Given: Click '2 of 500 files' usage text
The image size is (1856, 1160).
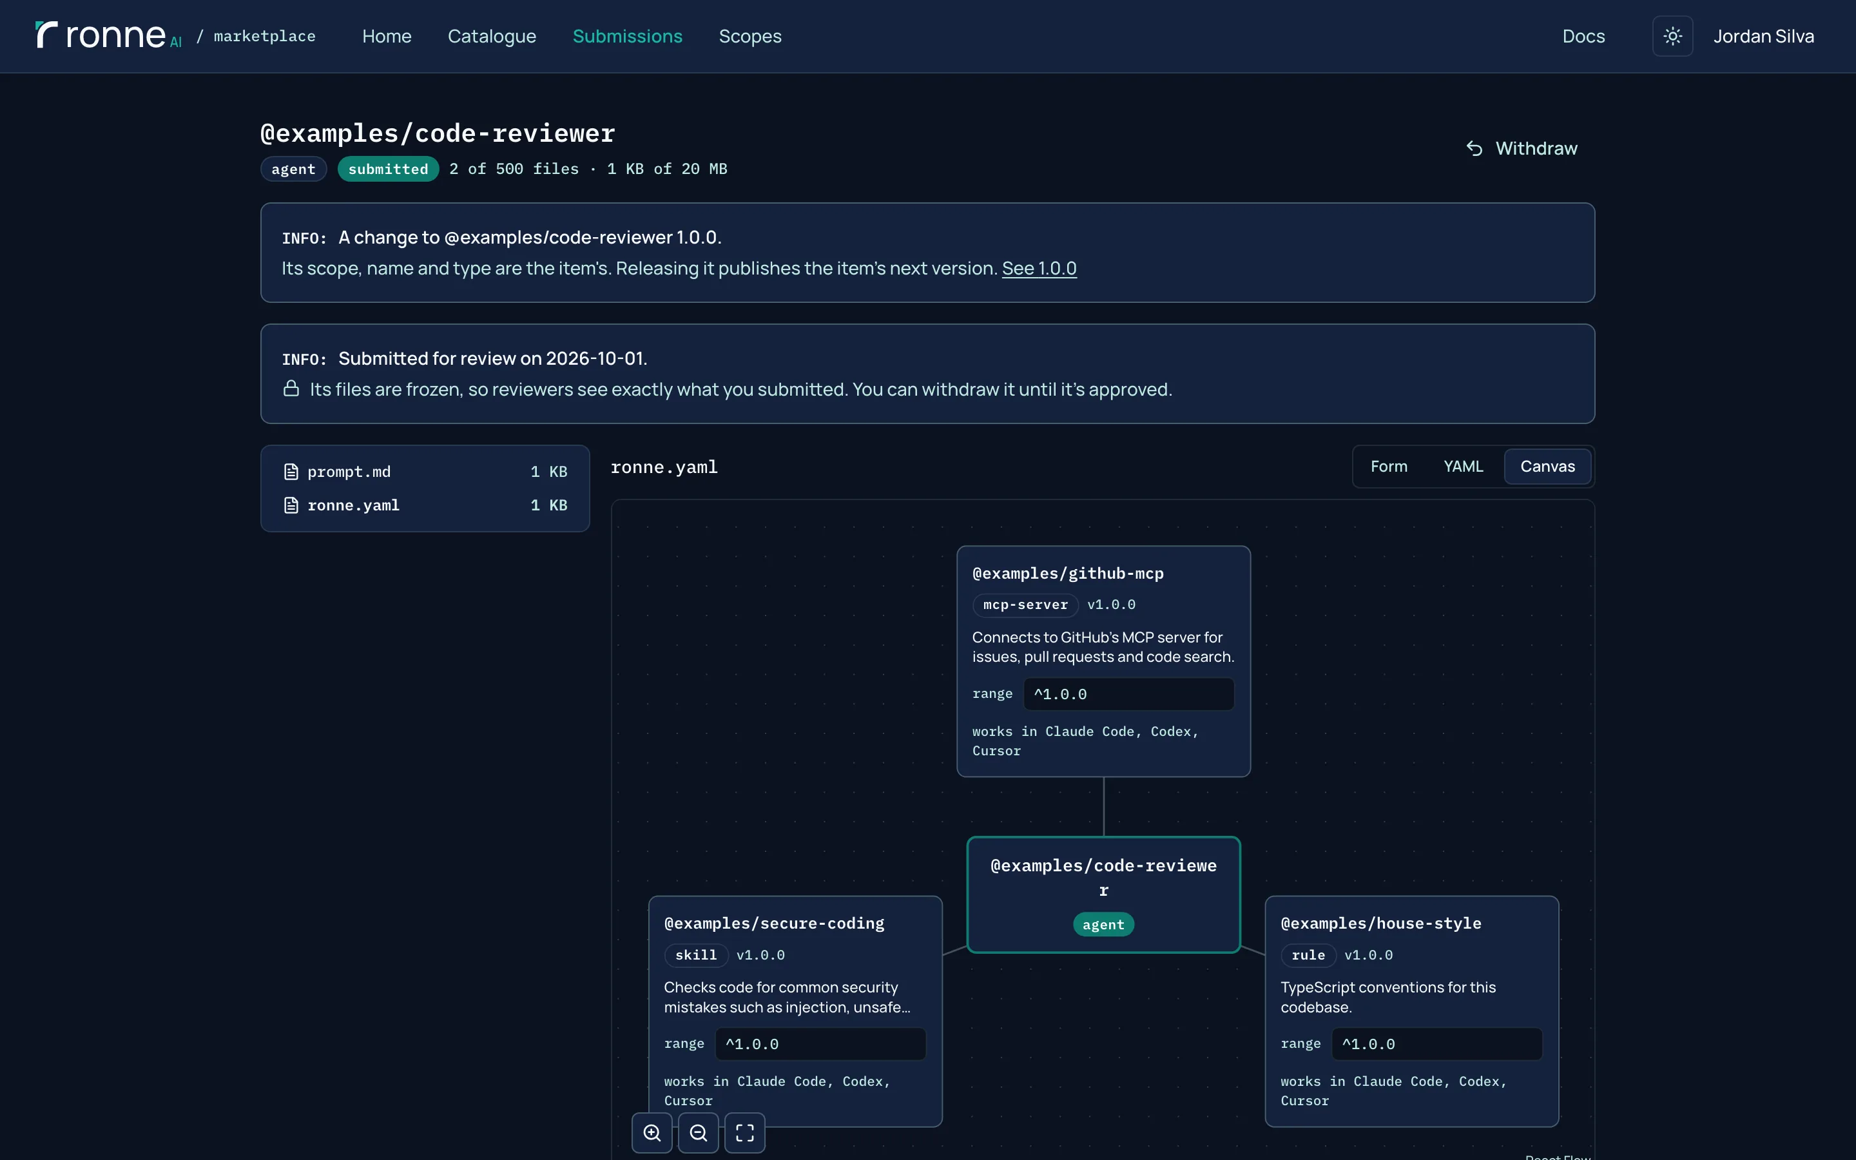Looking at the screenshot, I should tap(514, 169).
